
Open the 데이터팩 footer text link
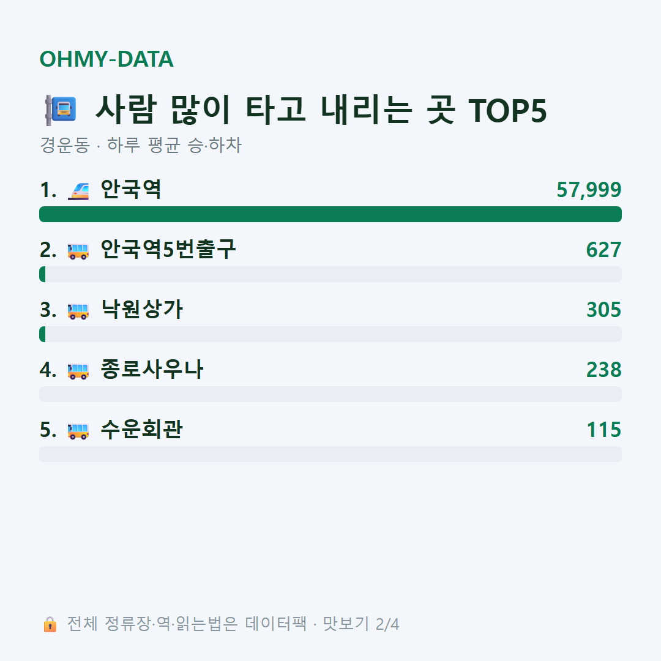[276, 624]
